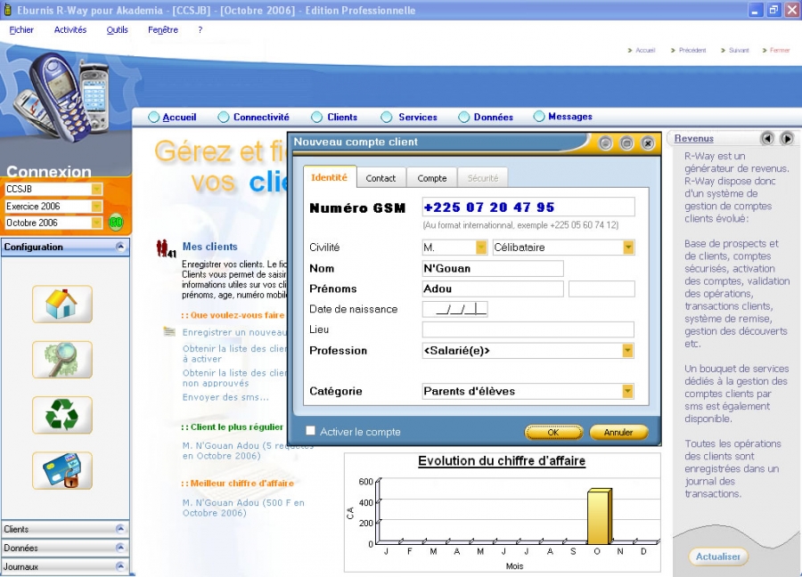Image resolution: width=802 pixels, height=577 pixels.
Task: Open the Profession dropdown
Action: coord(627,351)
